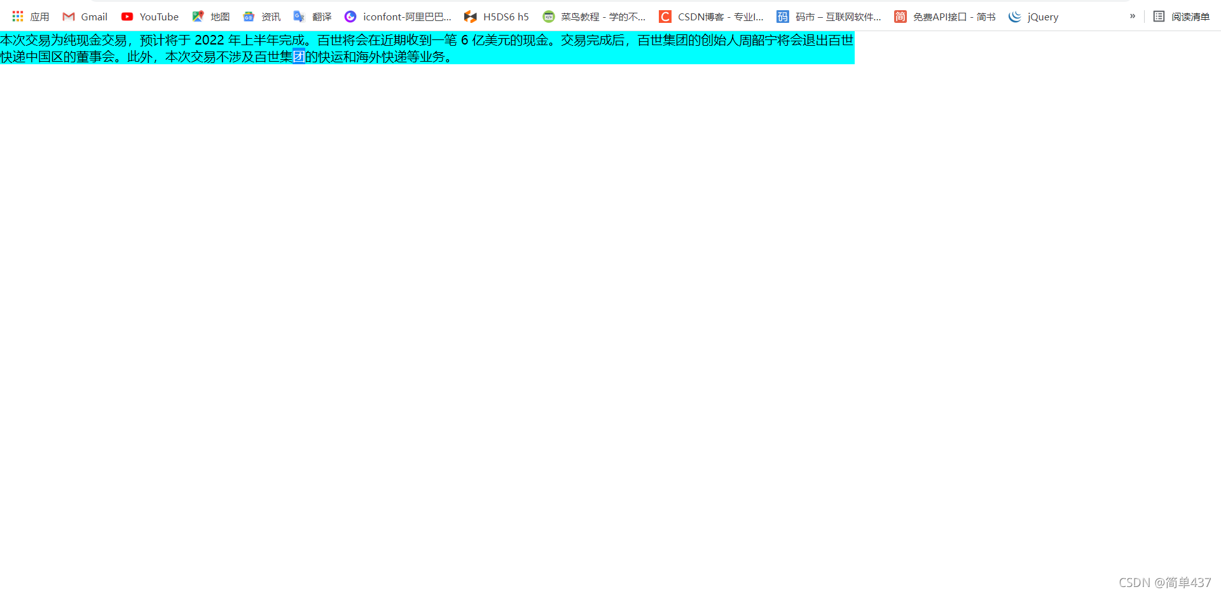Image resolution: width=1221 pixels, height=594 pixels.
Task: Click the text "2022" in the paragraph
Action: pos(209,40)
